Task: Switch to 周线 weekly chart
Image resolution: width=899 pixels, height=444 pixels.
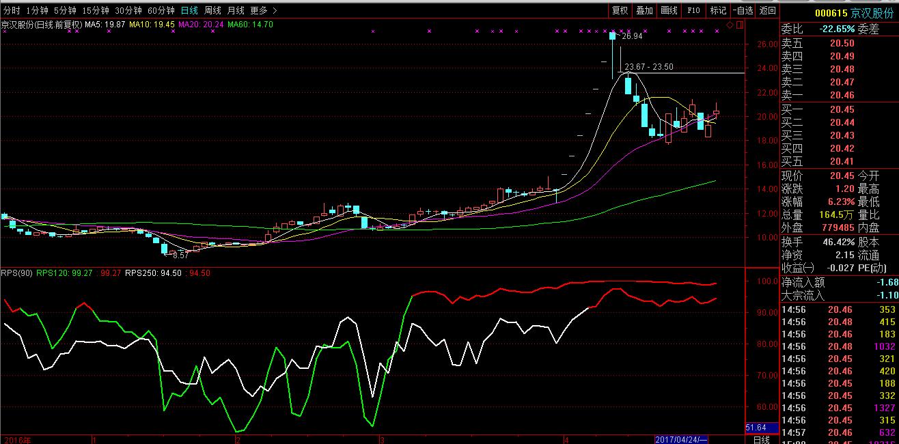Action: (212, 10)
